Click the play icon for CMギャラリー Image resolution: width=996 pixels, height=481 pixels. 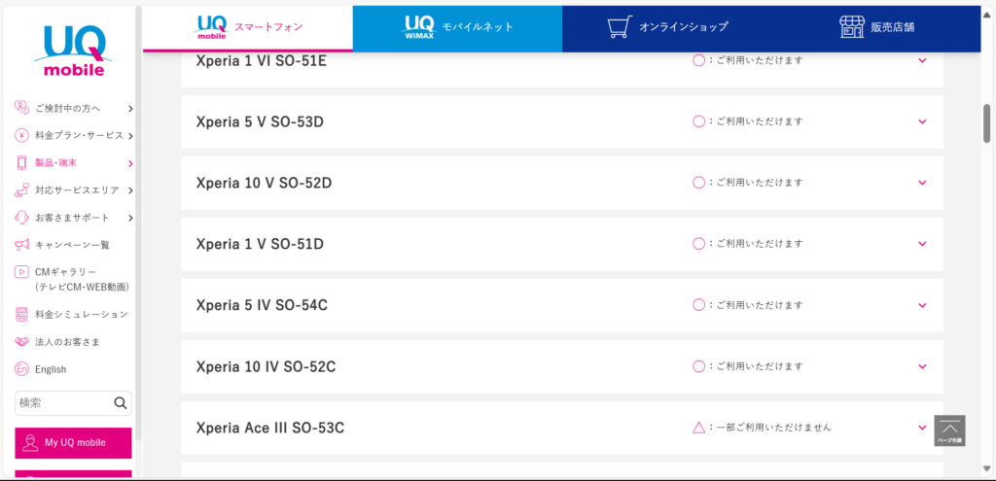coord(21,271)
